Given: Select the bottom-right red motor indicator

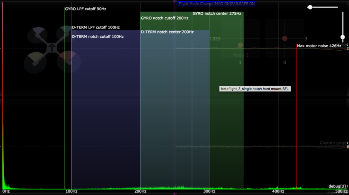Looking at the screenshot, I should point(68,60).
